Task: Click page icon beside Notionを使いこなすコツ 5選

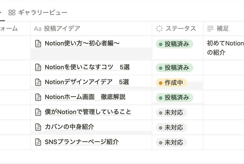Action: (x=38, y=68)
